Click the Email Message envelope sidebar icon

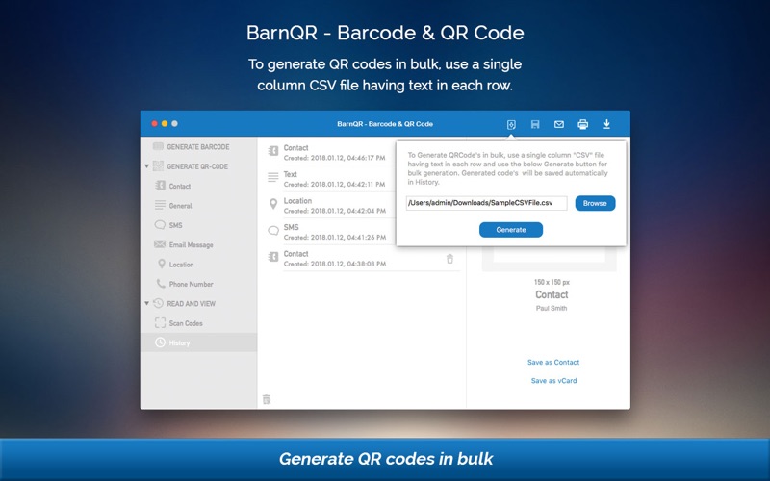click(160, 244)
